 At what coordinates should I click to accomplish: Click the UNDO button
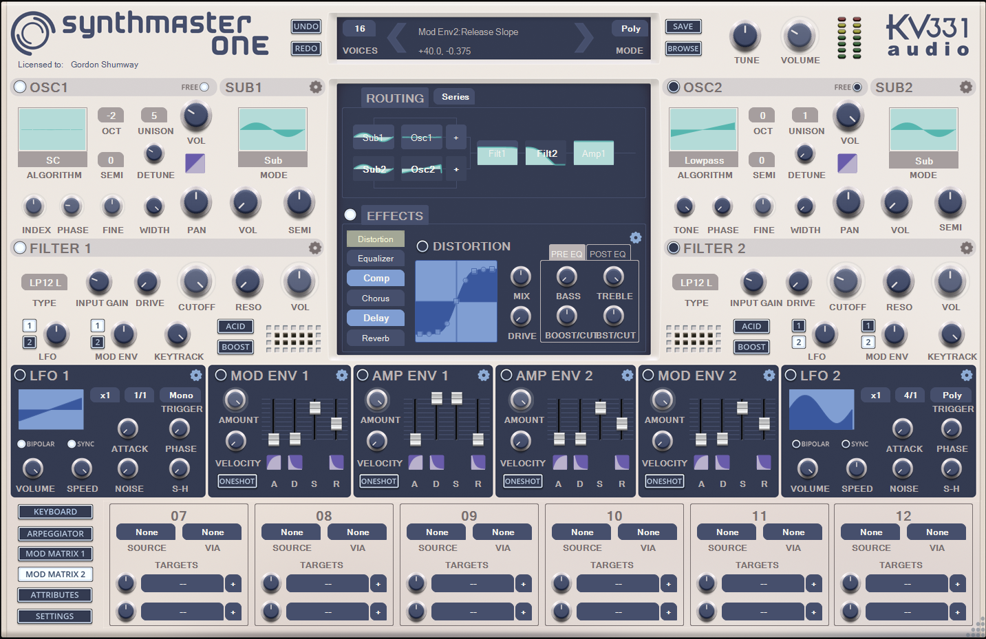[x=306, y=27]
